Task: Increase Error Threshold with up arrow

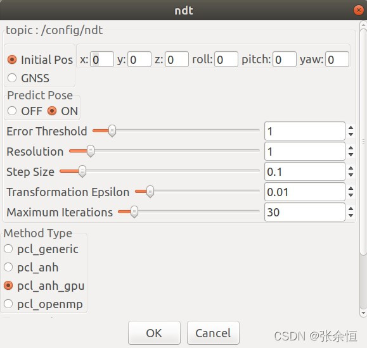Action: [351, 128]
